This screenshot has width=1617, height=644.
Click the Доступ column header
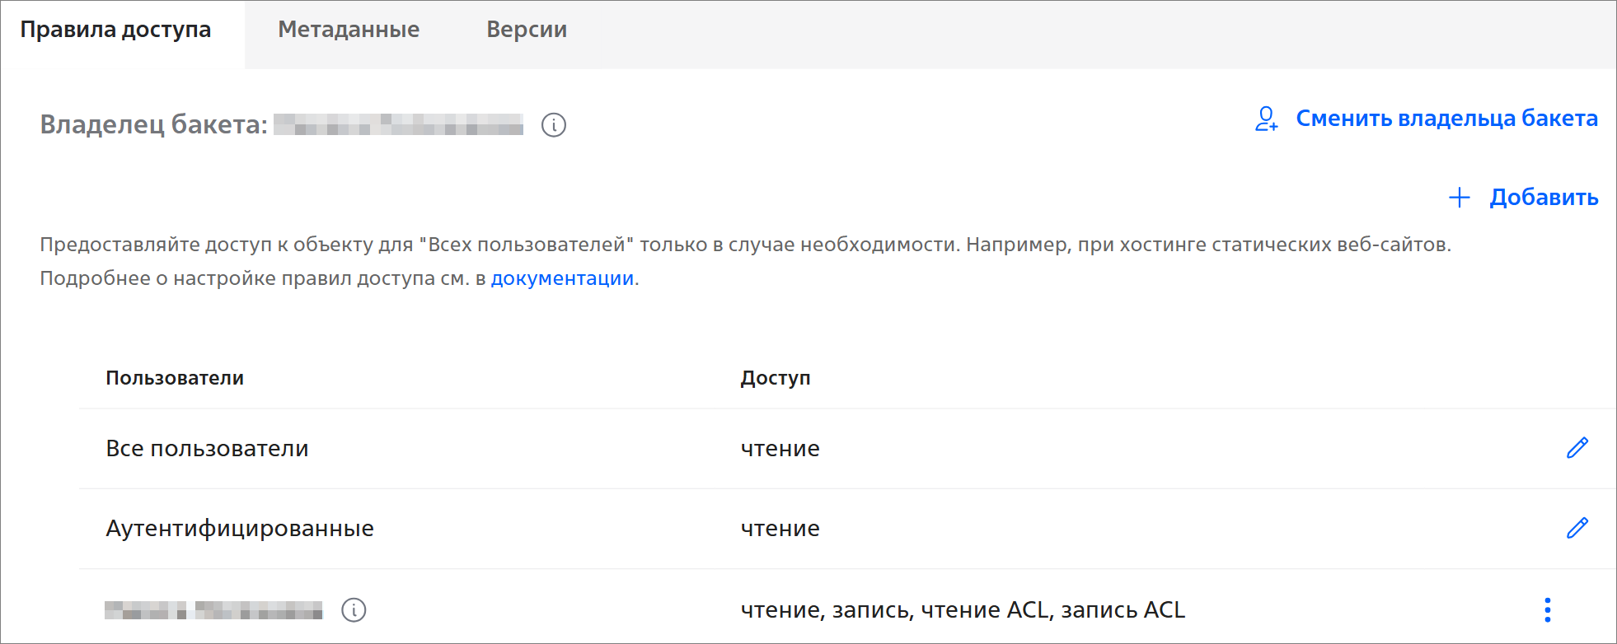[x=775, y=378]
